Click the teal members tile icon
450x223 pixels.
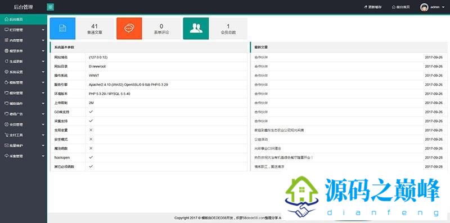196,29
